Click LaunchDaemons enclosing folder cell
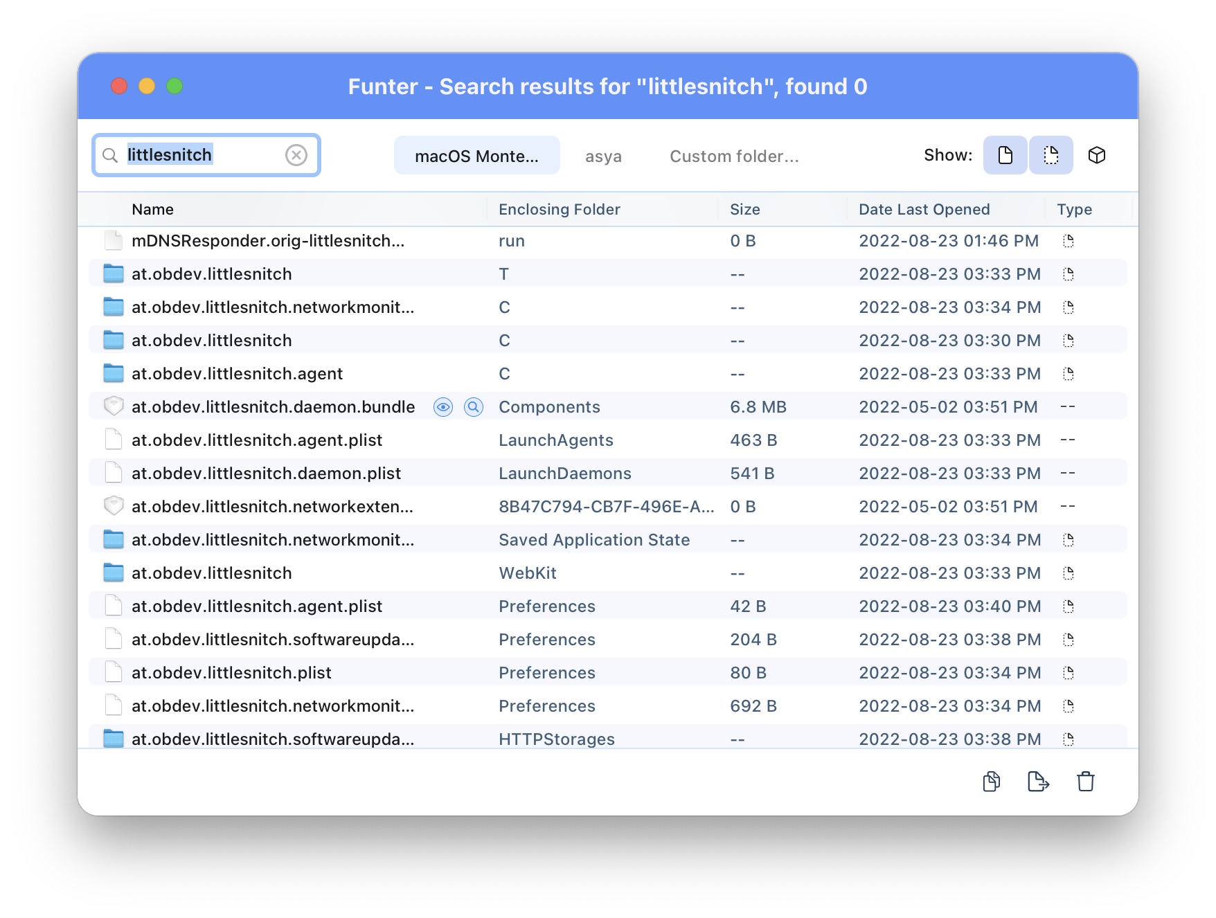 click(x=565, y=474)
